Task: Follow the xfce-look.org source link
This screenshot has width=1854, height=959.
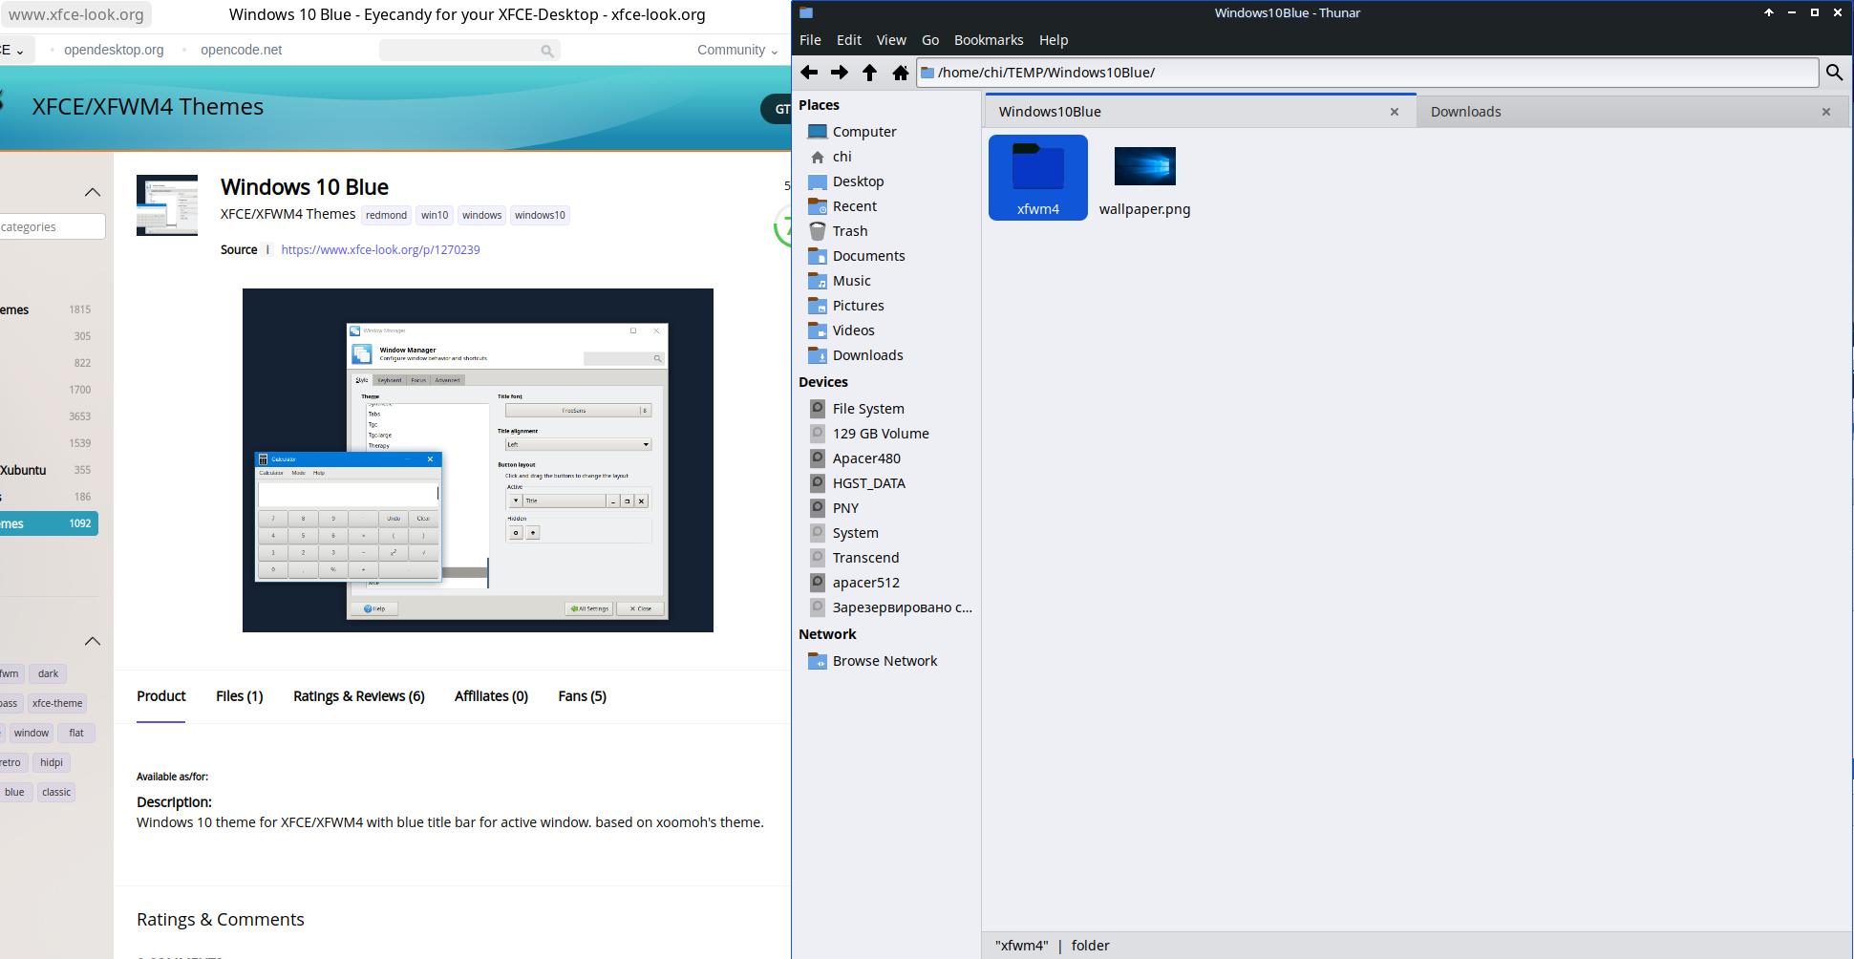Action: pos(380,250)
